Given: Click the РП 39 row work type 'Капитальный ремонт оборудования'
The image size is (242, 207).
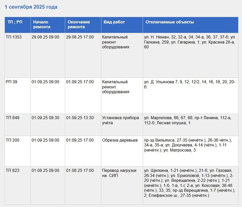Looking at the screenshot, I should [122, 96].
